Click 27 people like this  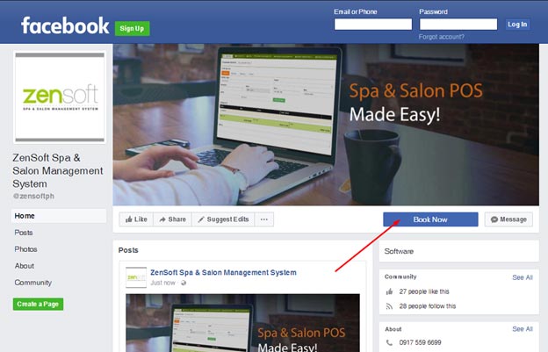[424, 291]
